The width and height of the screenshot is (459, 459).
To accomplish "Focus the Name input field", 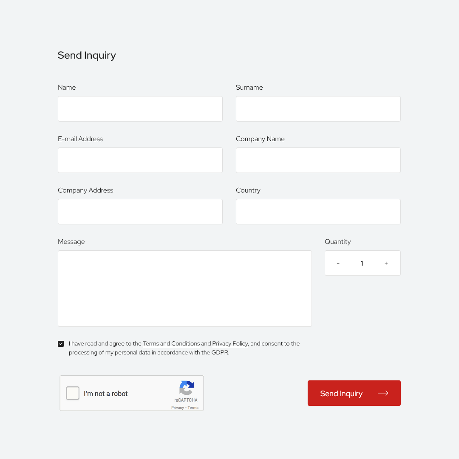I will click(140, 109).
